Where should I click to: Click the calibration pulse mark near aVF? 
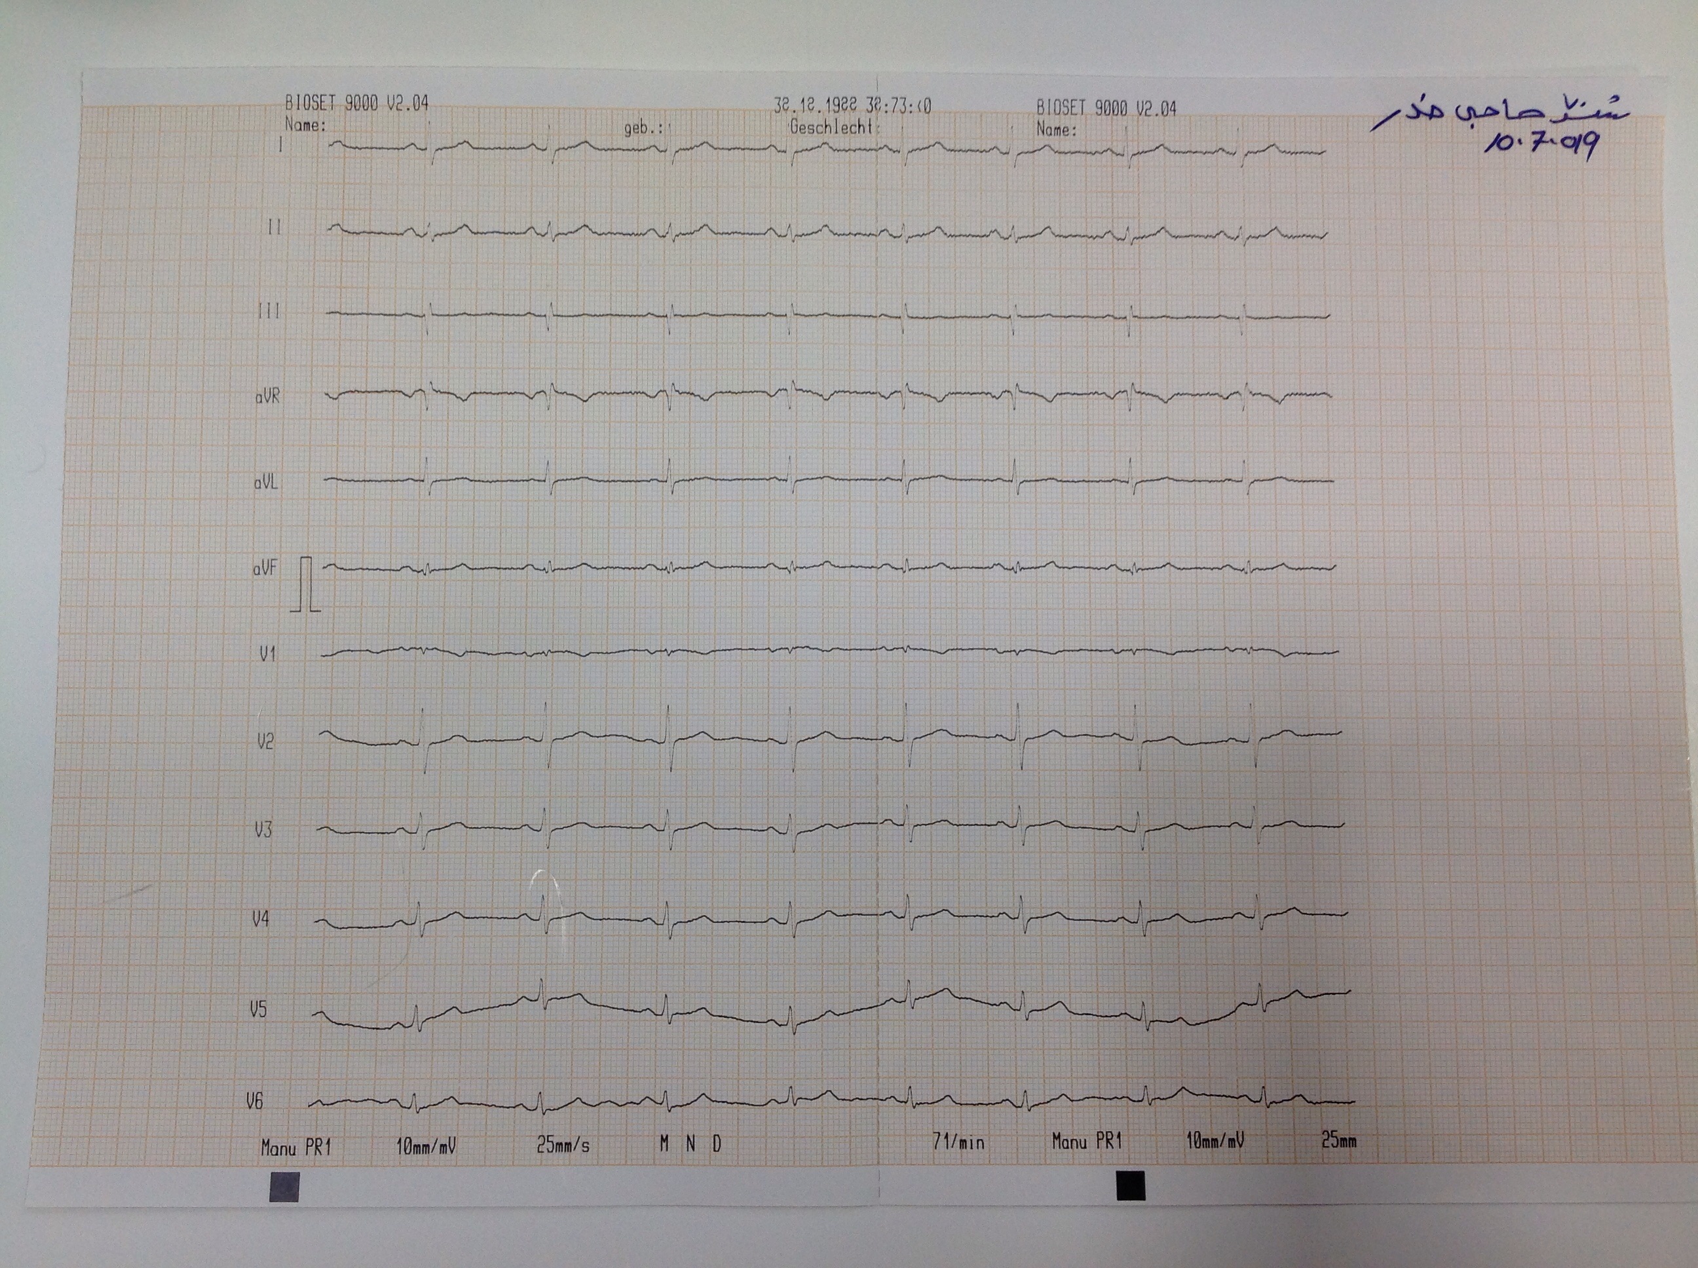coord(307,585)
